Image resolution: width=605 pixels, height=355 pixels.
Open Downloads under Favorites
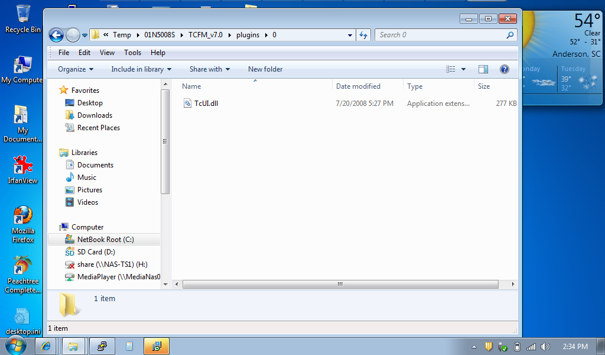point(95,115)
